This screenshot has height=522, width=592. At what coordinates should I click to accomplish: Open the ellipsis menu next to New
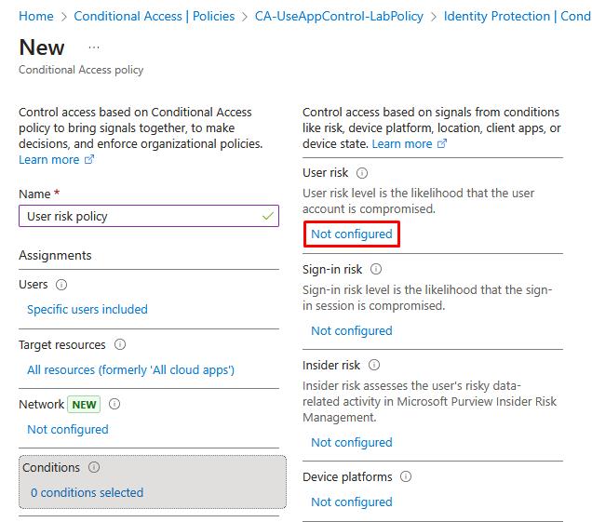click(x=94, y=47)
